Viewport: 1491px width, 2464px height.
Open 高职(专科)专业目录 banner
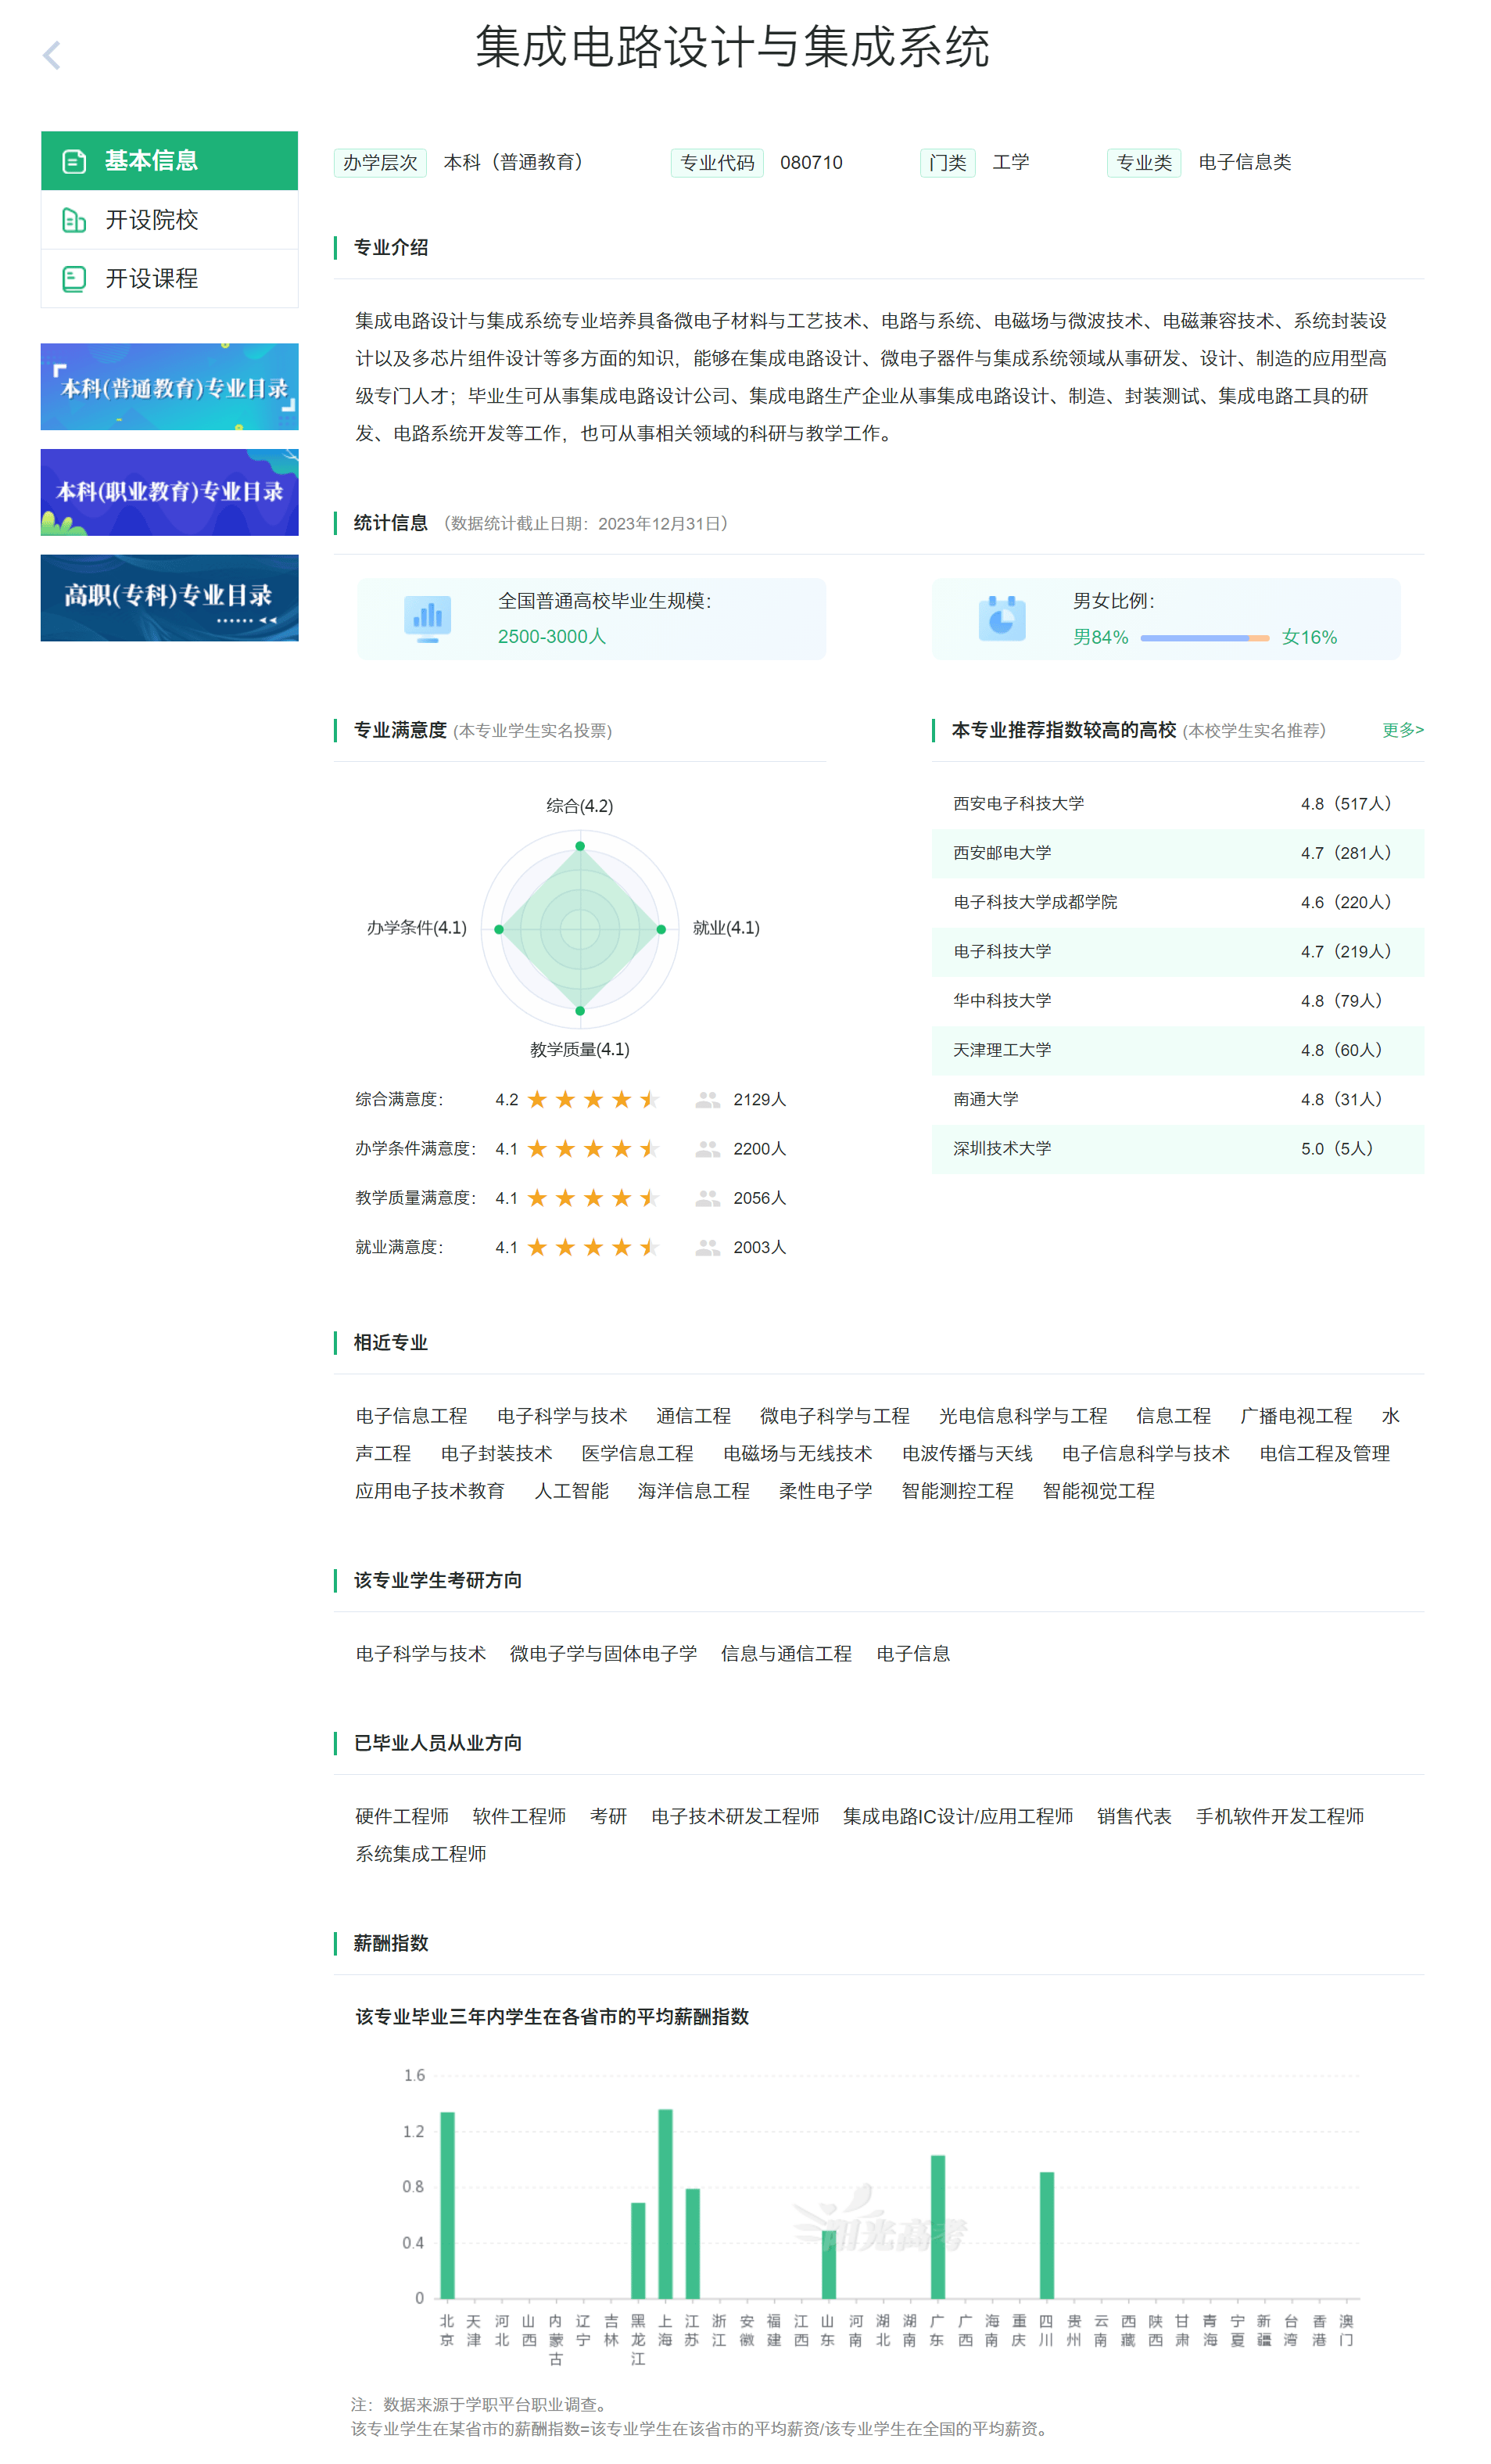(x=170, y=598)
